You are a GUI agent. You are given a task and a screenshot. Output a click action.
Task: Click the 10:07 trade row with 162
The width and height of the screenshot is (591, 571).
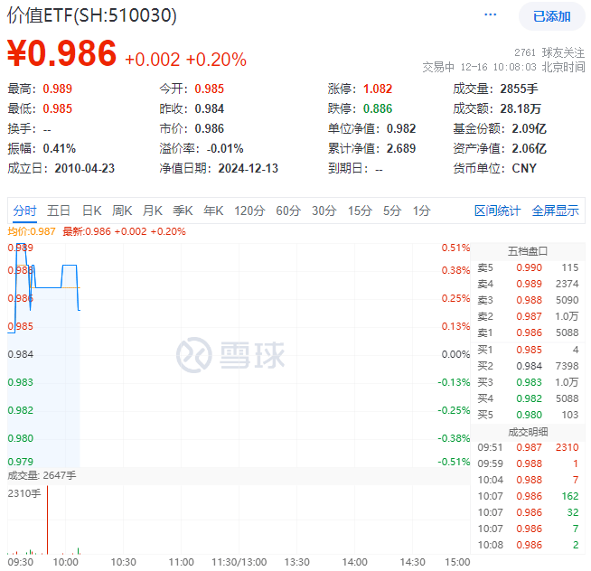coord(528,496)
